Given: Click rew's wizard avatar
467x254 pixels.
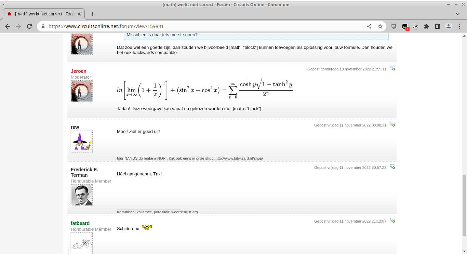Looking at the screenshot, I should (82, 142).
